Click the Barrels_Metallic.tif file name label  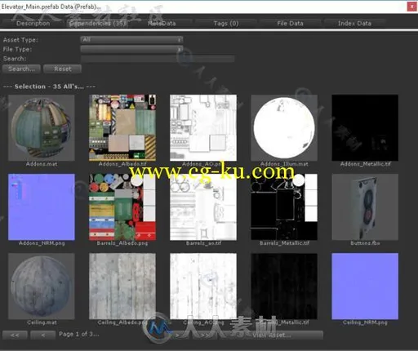(x=284, y=243)
